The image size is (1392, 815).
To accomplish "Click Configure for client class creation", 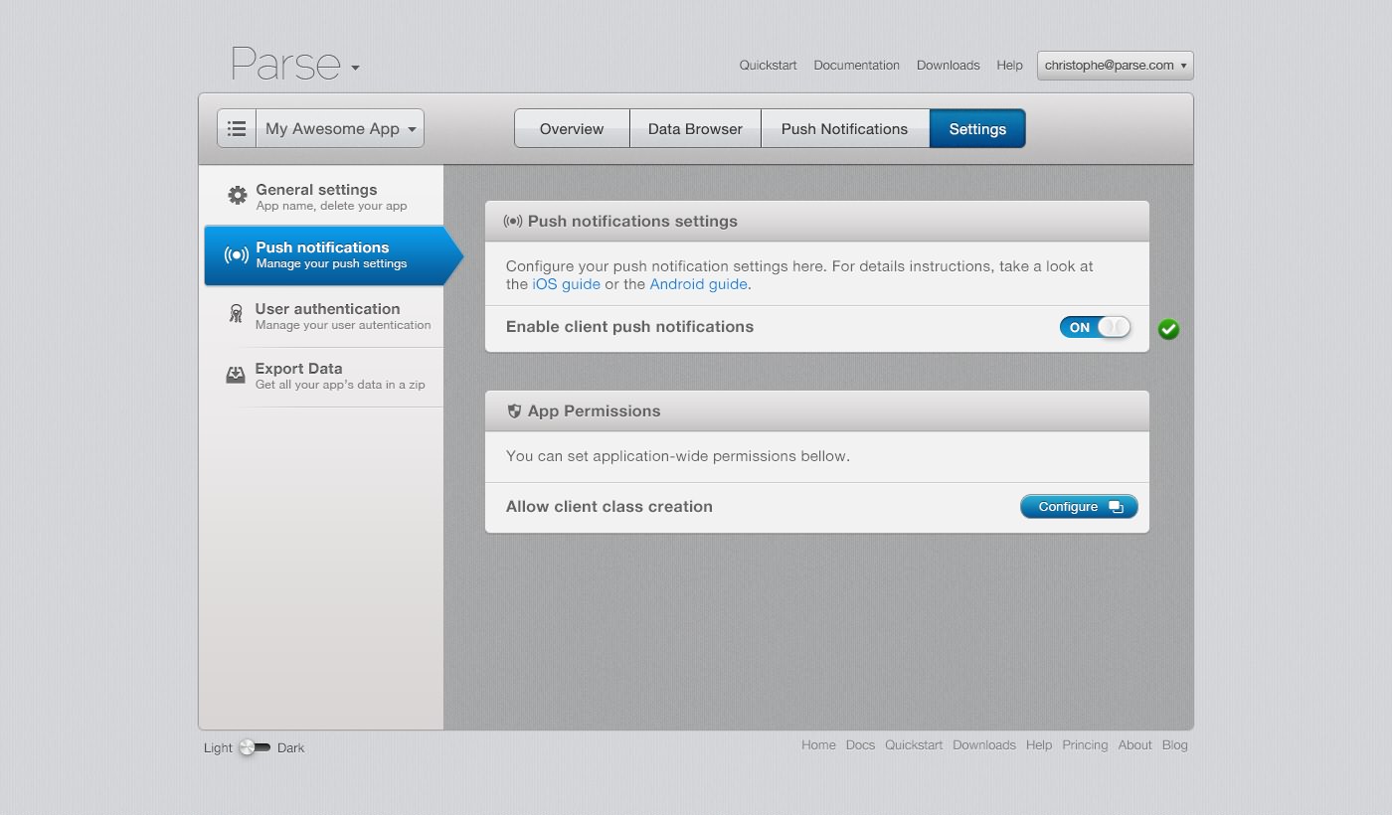I will click(1079, 507).
